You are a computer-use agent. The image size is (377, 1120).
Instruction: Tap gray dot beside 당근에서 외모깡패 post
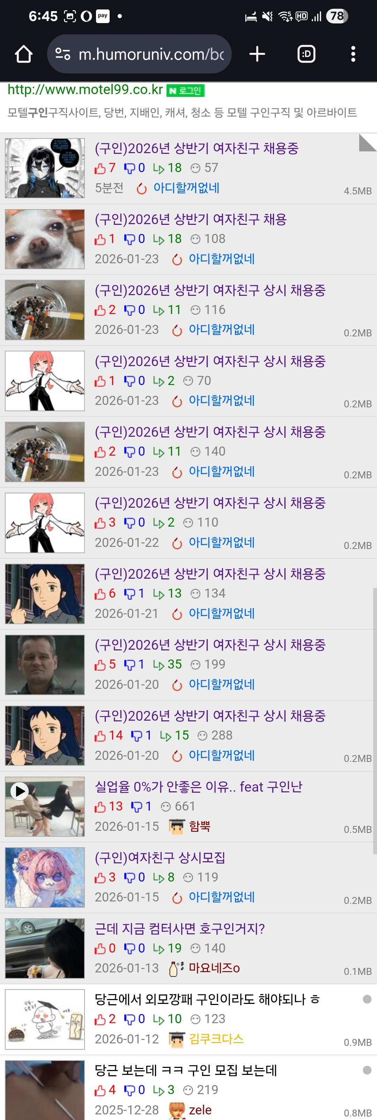(367, 999)
